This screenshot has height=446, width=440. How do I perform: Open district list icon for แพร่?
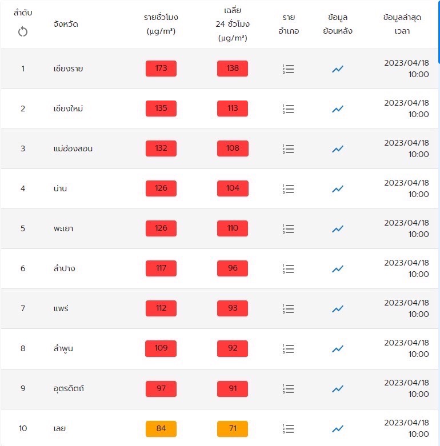289,309
